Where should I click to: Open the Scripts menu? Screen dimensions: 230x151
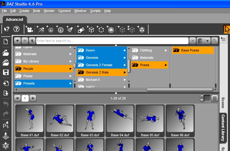click(x=95, y=11)
